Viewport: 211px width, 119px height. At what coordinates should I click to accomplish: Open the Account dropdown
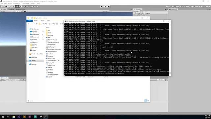pyautogui.click(x=185, y=7)
